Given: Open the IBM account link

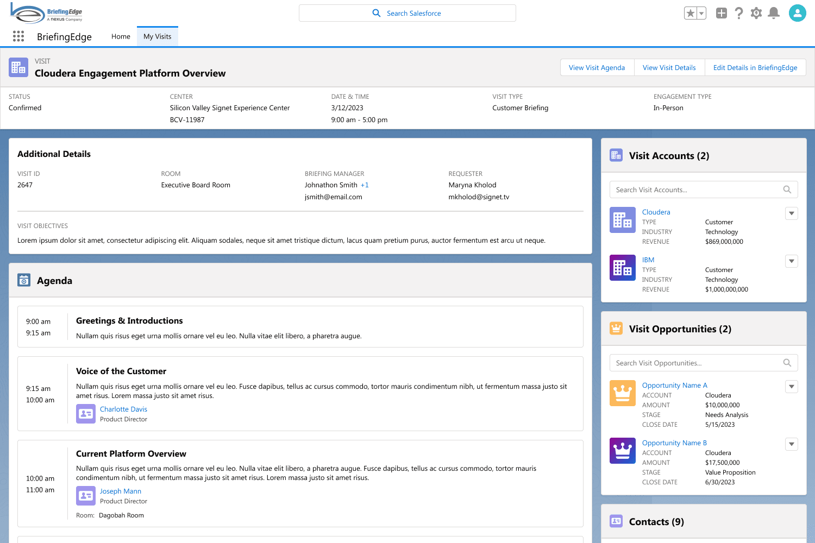Looking at the screenshot, I should 648,260.
